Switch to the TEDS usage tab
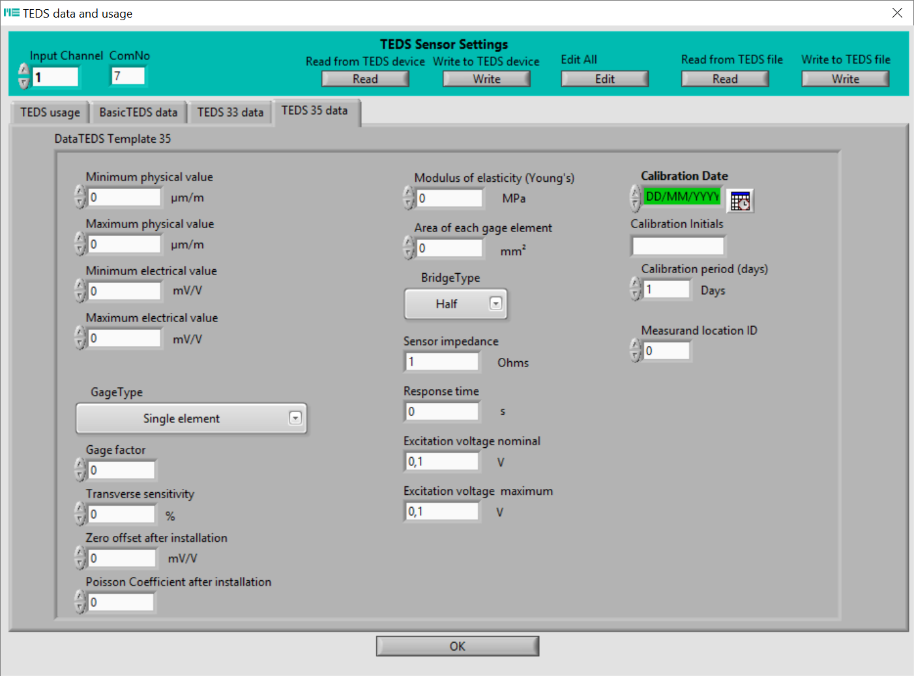 click(x=50, y=113)
